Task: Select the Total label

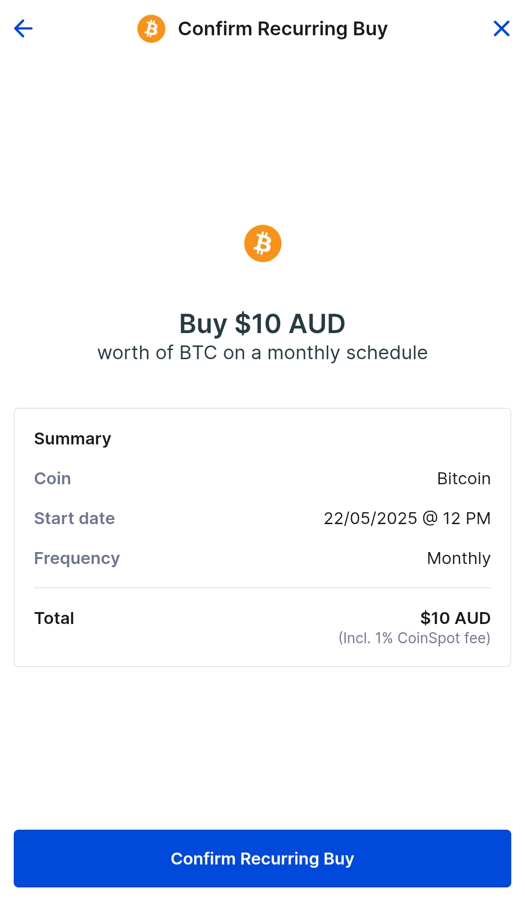Action: [54, 618]
